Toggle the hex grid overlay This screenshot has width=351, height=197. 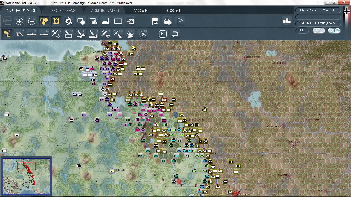coord(44,21)
